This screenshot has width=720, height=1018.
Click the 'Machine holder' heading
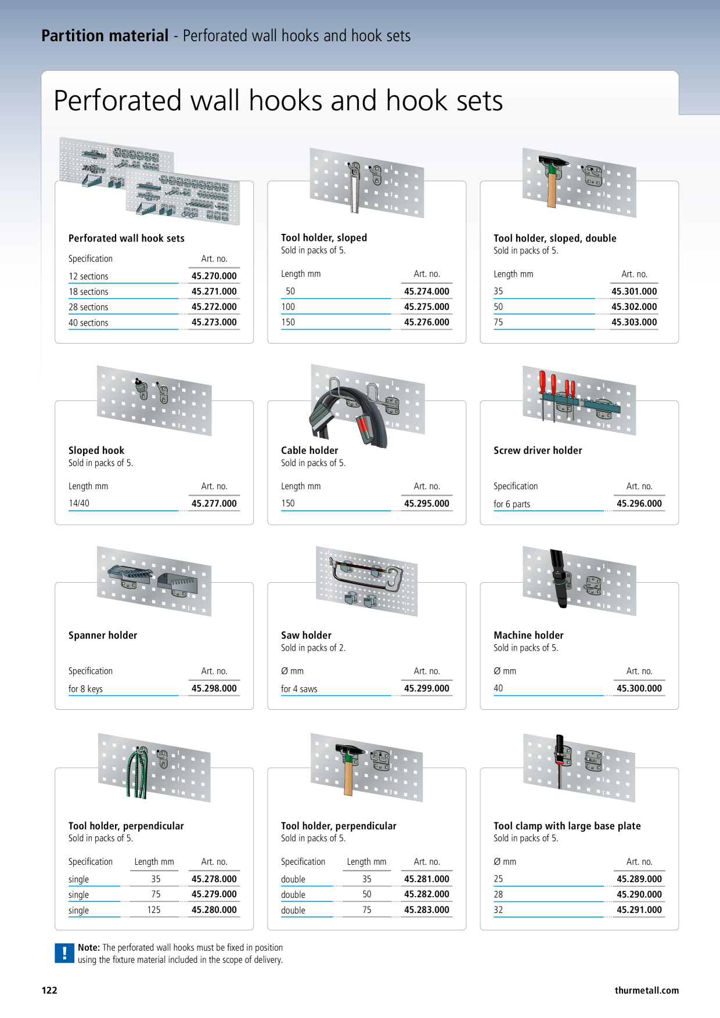coord(528,636)
